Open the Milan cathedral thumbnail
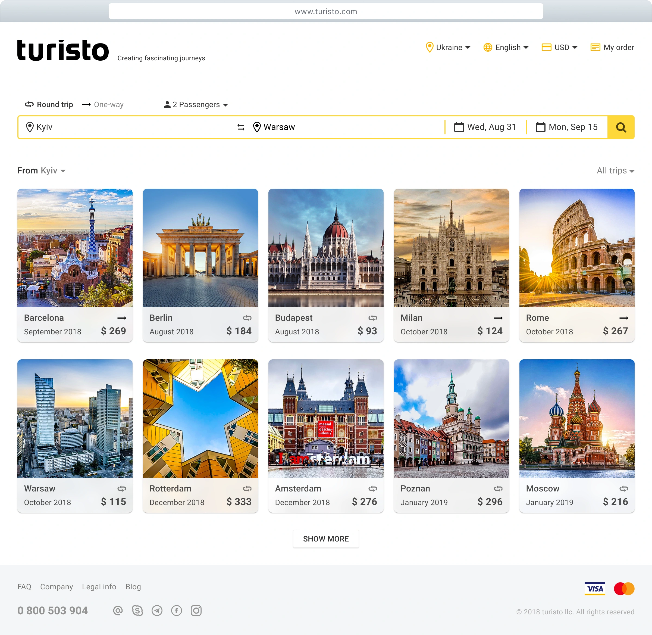Screen dimensions: 652x635 [x=451, y=248]
